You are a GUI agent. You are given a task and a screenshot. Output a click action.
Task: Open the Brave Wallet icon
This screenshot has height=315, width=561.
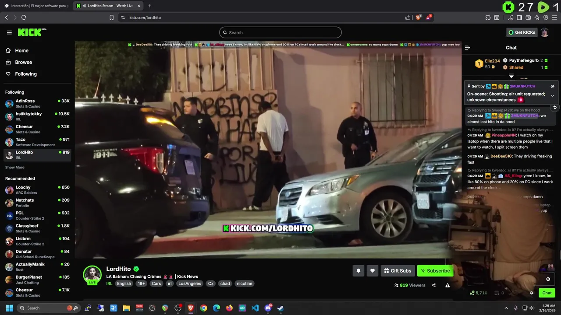click(x=528, y=17)
